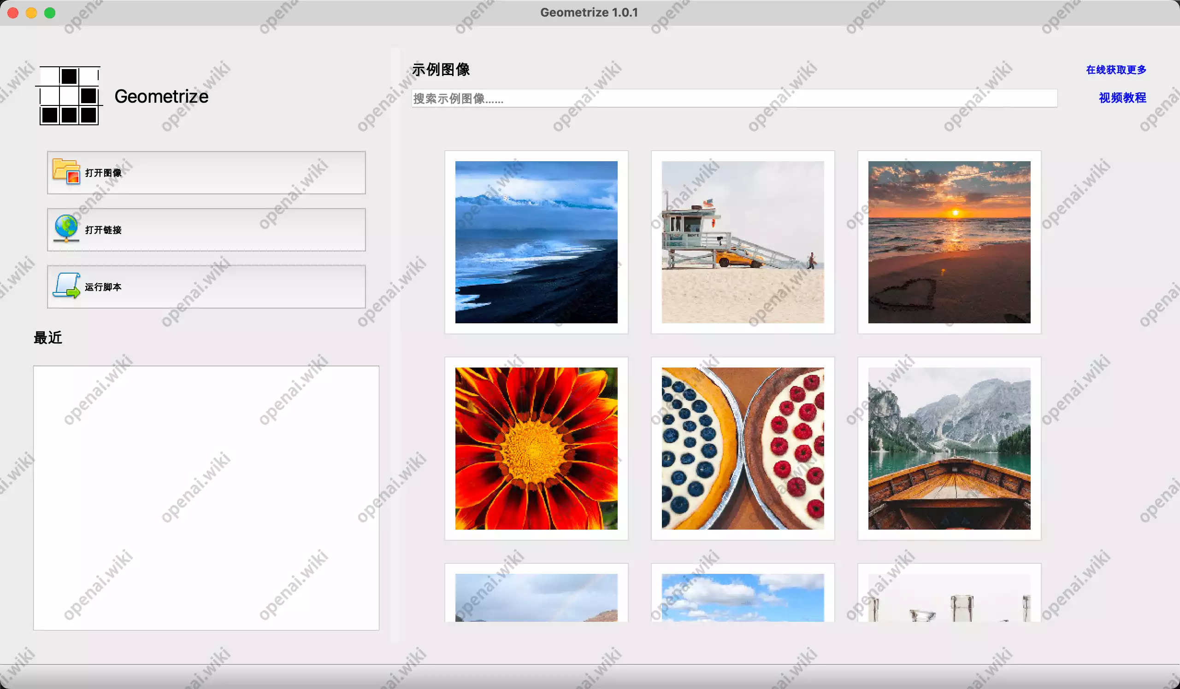Click the 最近 heading text

[48, 337]
